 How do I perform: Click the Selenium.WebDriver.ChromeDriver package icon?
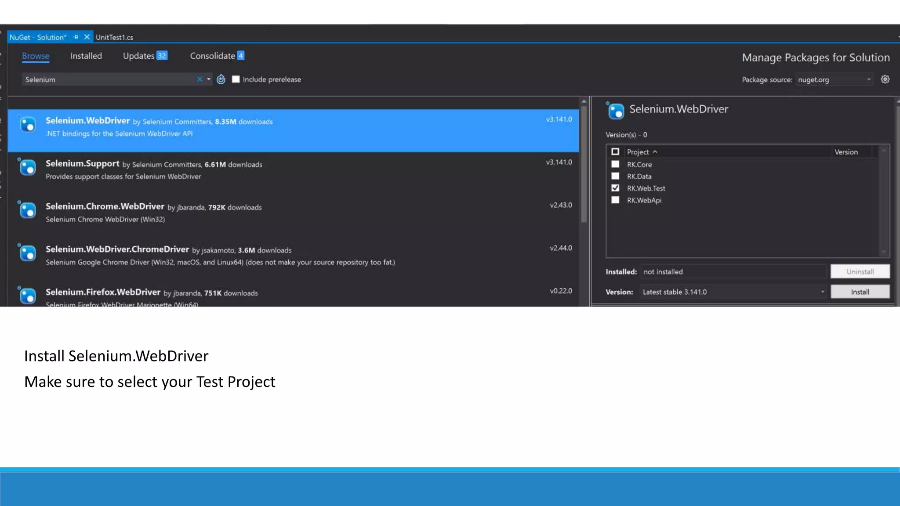click(x=27, y=253)
